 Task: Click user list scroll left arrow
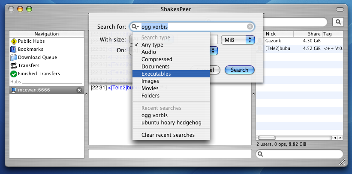(335, 138)
